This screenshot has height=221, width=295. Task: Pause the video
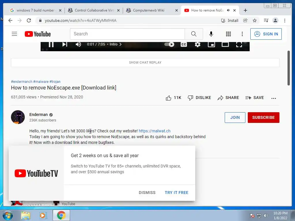(51, 44)
